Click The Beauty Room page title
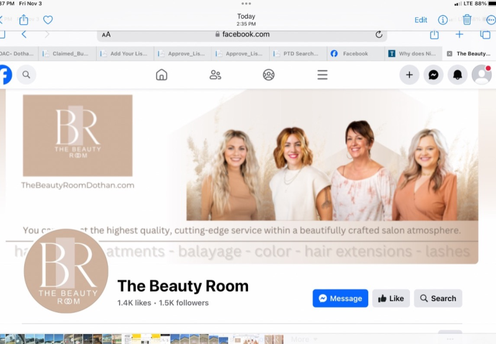Viewport: 496px width, 344px height. tap(183, 286)
